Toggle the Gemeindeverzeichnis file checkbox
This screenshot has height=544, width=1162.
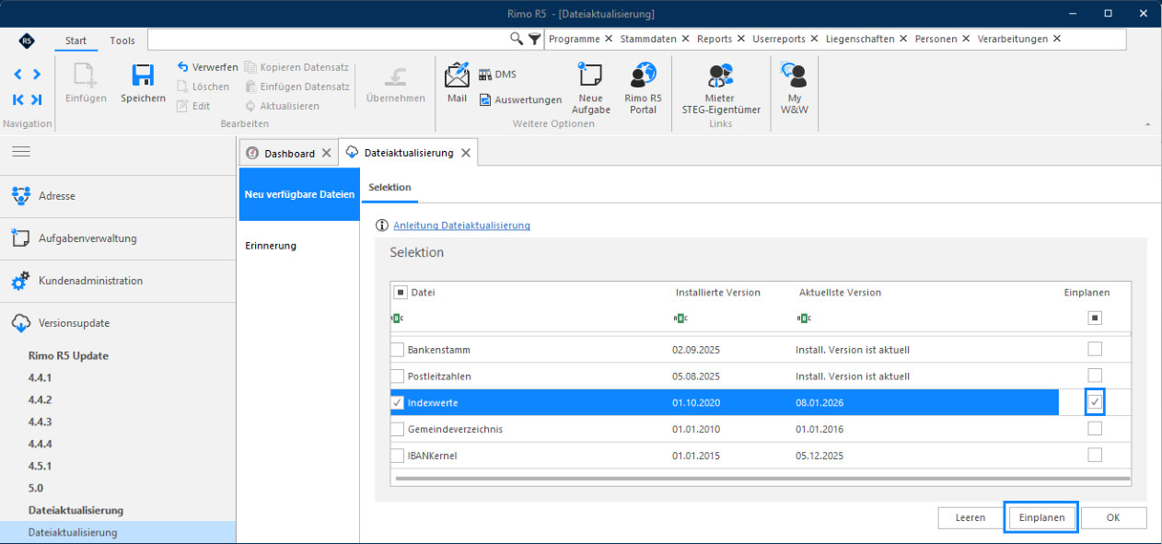click(x=398, y=429)
